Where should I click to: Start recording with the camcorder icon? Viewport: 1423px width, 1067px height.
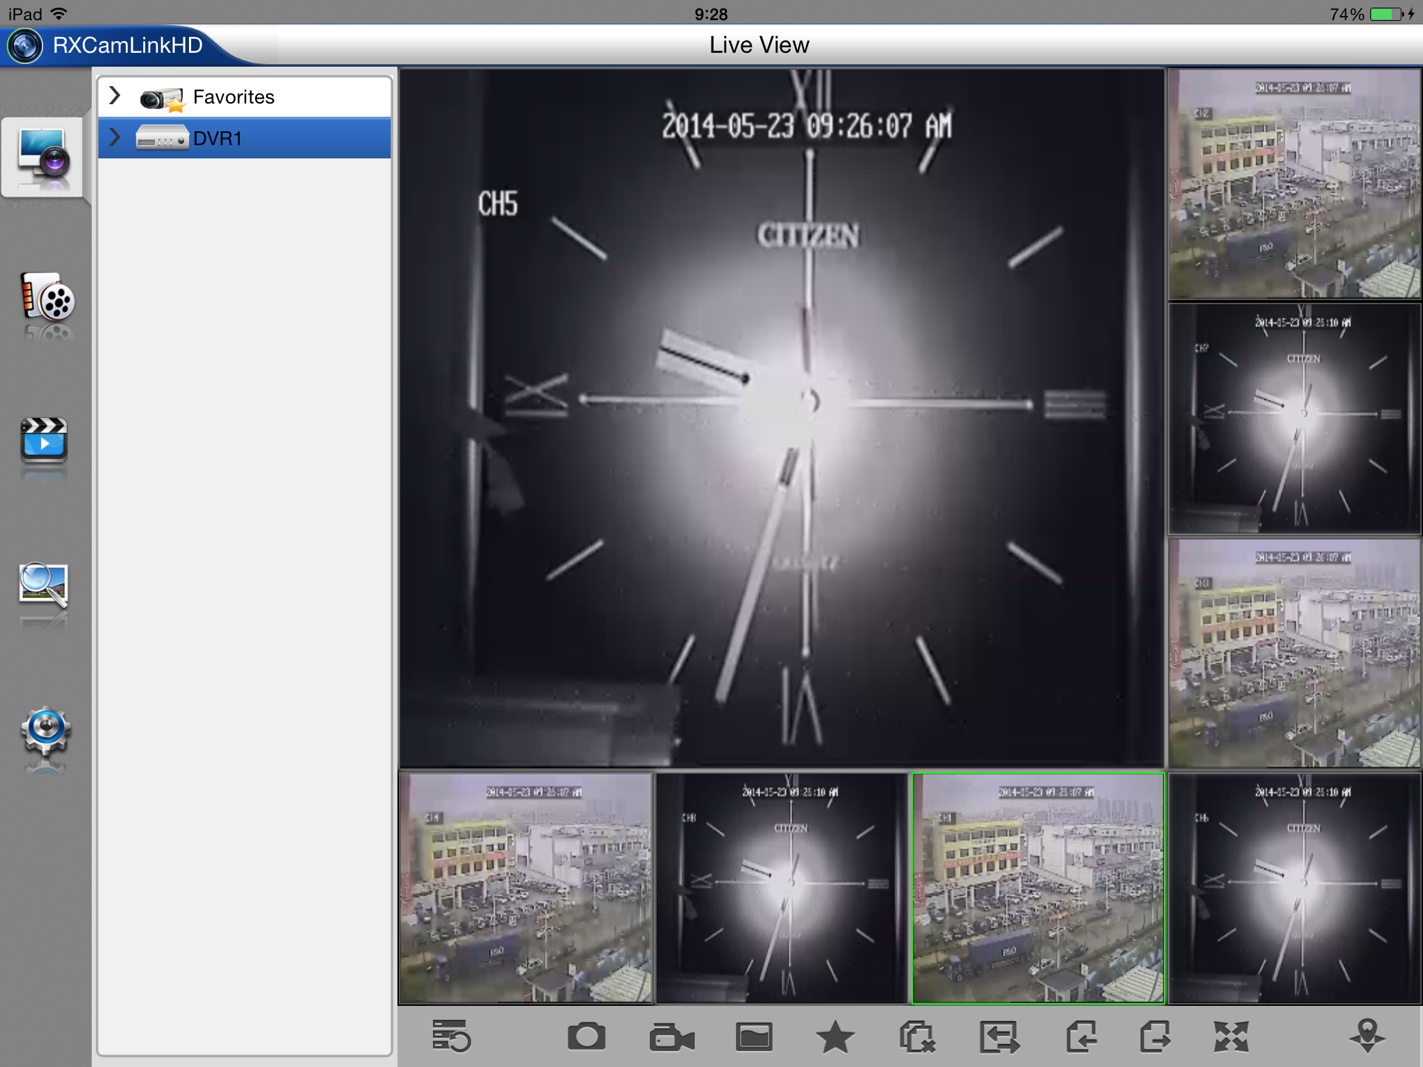[671, 1038]
